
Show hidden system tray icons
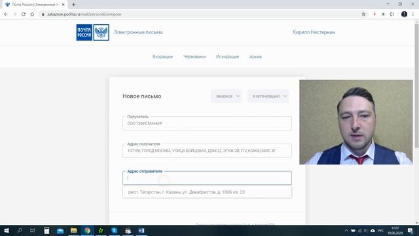point(346,230)
